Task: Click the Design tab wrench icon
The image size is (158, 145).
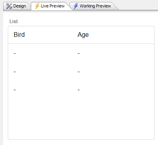Action: pos(9,6)
